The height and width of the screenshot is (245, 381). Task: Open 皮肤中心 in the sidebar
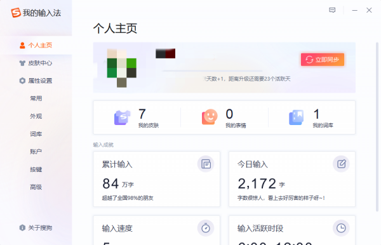tap(36, 63)
